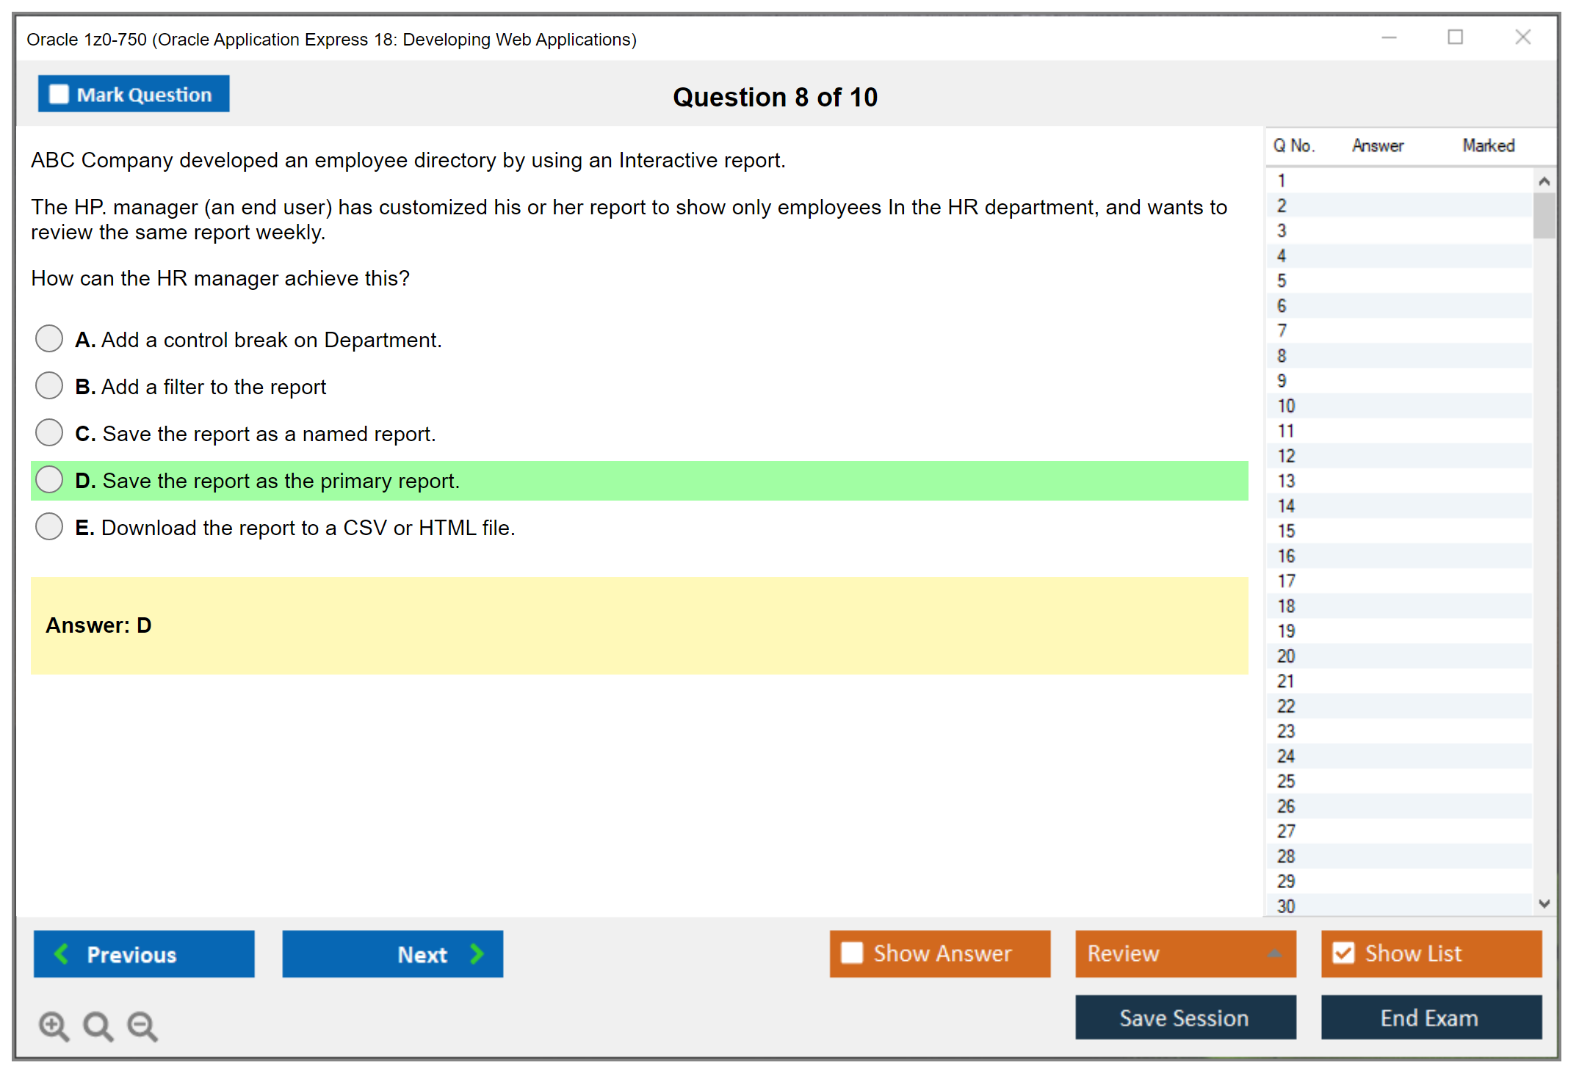
Task: Select answer option D radio button
Action: (48, 479)
